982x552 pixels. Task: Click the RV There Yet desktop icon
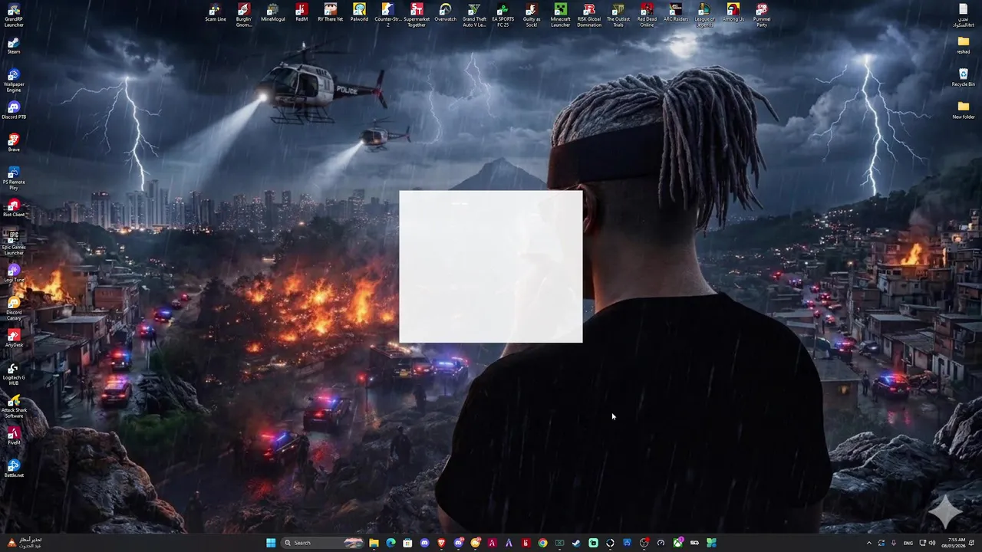[x=331, y=12]
